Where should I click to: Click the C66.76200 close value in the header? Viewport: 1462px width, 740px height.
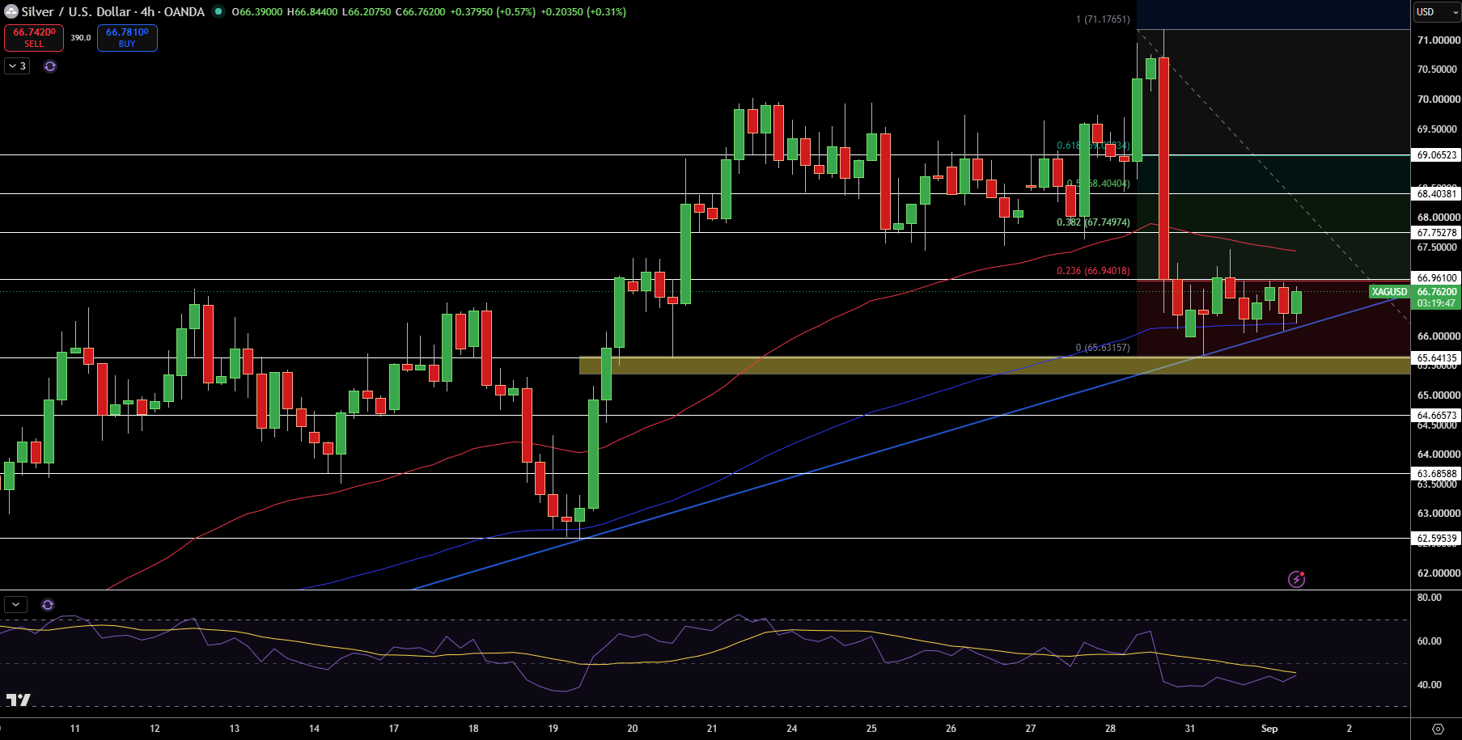(x=420, y=12)
